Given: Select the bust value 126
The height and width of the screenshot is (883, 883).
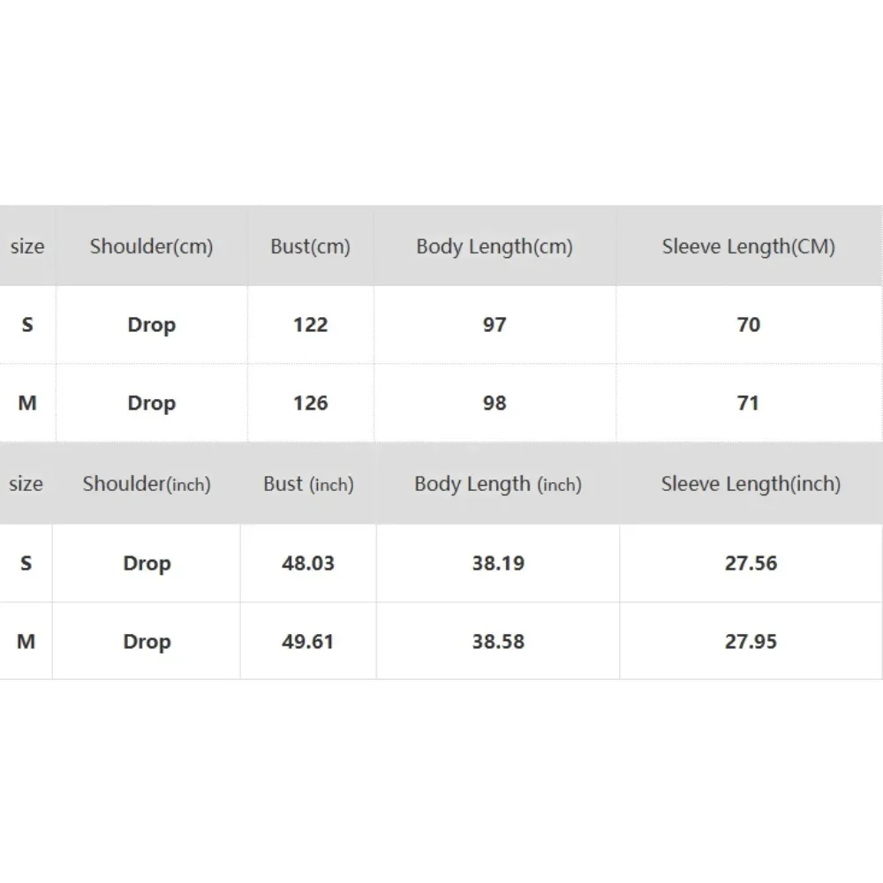Looking at the screenshot, I should (x=310, y=404).
